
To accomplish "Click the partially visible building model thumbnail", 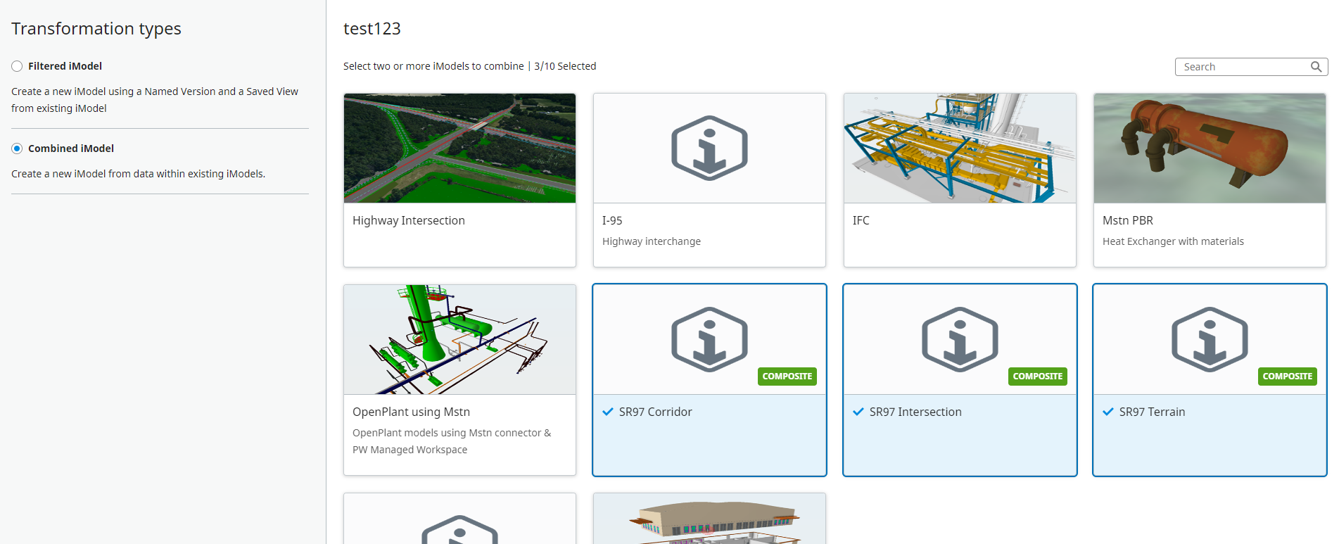I will click(x=709, y=519).
